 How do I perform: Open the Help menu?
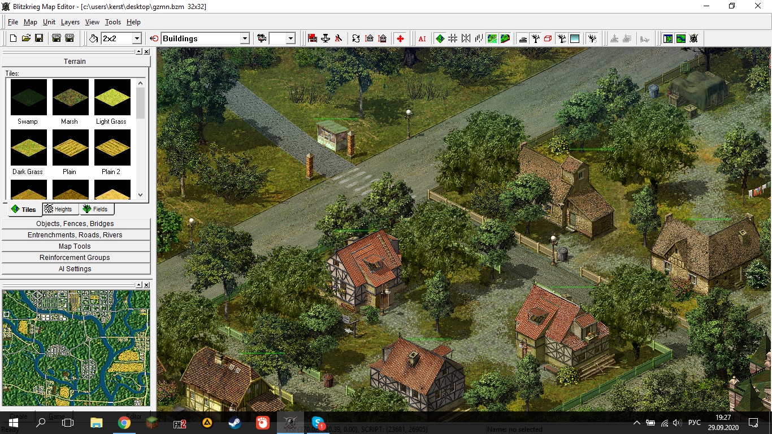(133, 22)
